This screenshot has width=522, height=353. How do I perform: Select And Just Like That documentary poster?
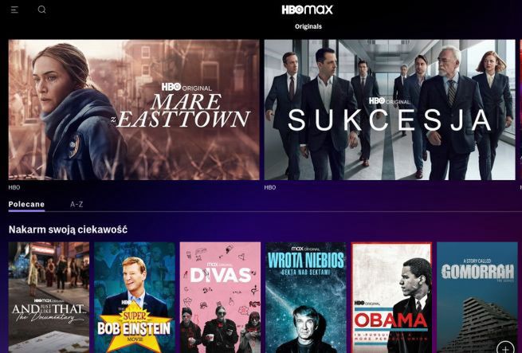[x=49, y=297]
